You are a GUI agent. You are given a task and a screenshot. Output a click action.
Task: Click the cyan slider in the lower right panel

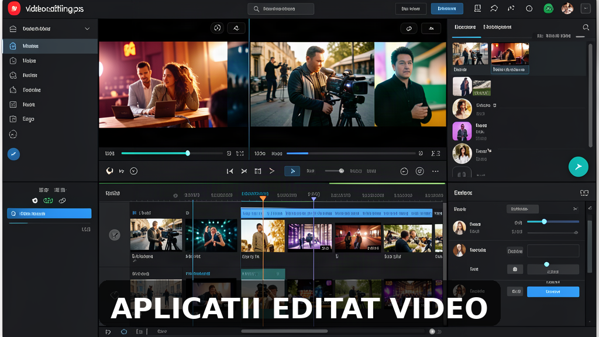point(553,222)
